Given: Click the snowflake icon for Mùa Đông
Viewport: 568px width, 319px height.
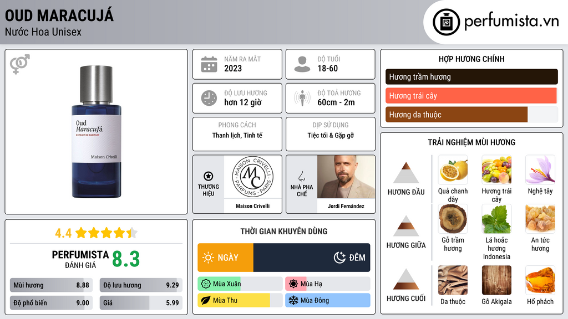Looking at the screenshot, I should tap(293, 301).
